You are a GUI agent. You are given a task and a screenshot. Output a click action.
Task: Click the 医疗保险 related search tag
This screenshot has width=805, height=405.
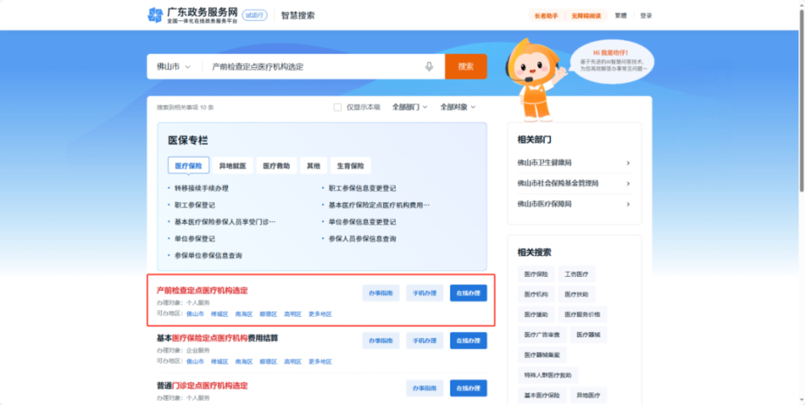(x=536, y=274)
